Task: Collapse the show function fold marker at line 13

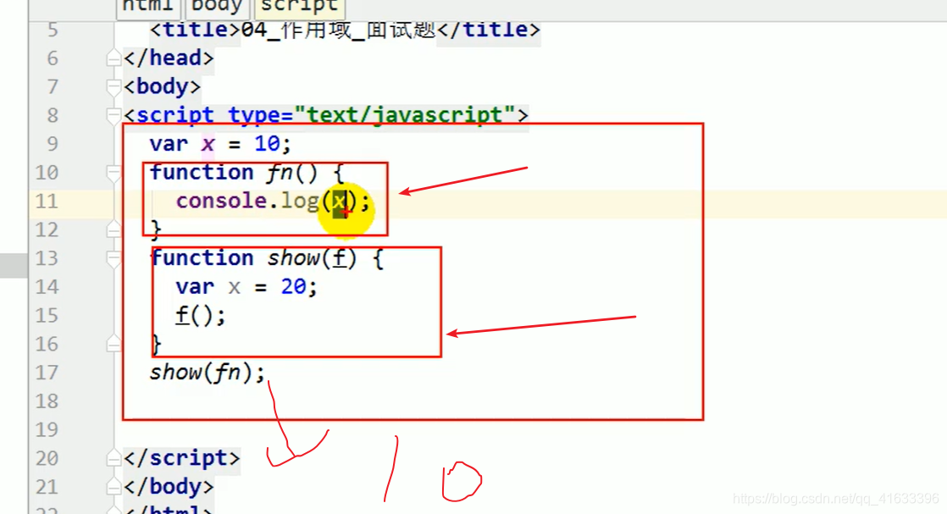Action: click(x=113, y=259)
